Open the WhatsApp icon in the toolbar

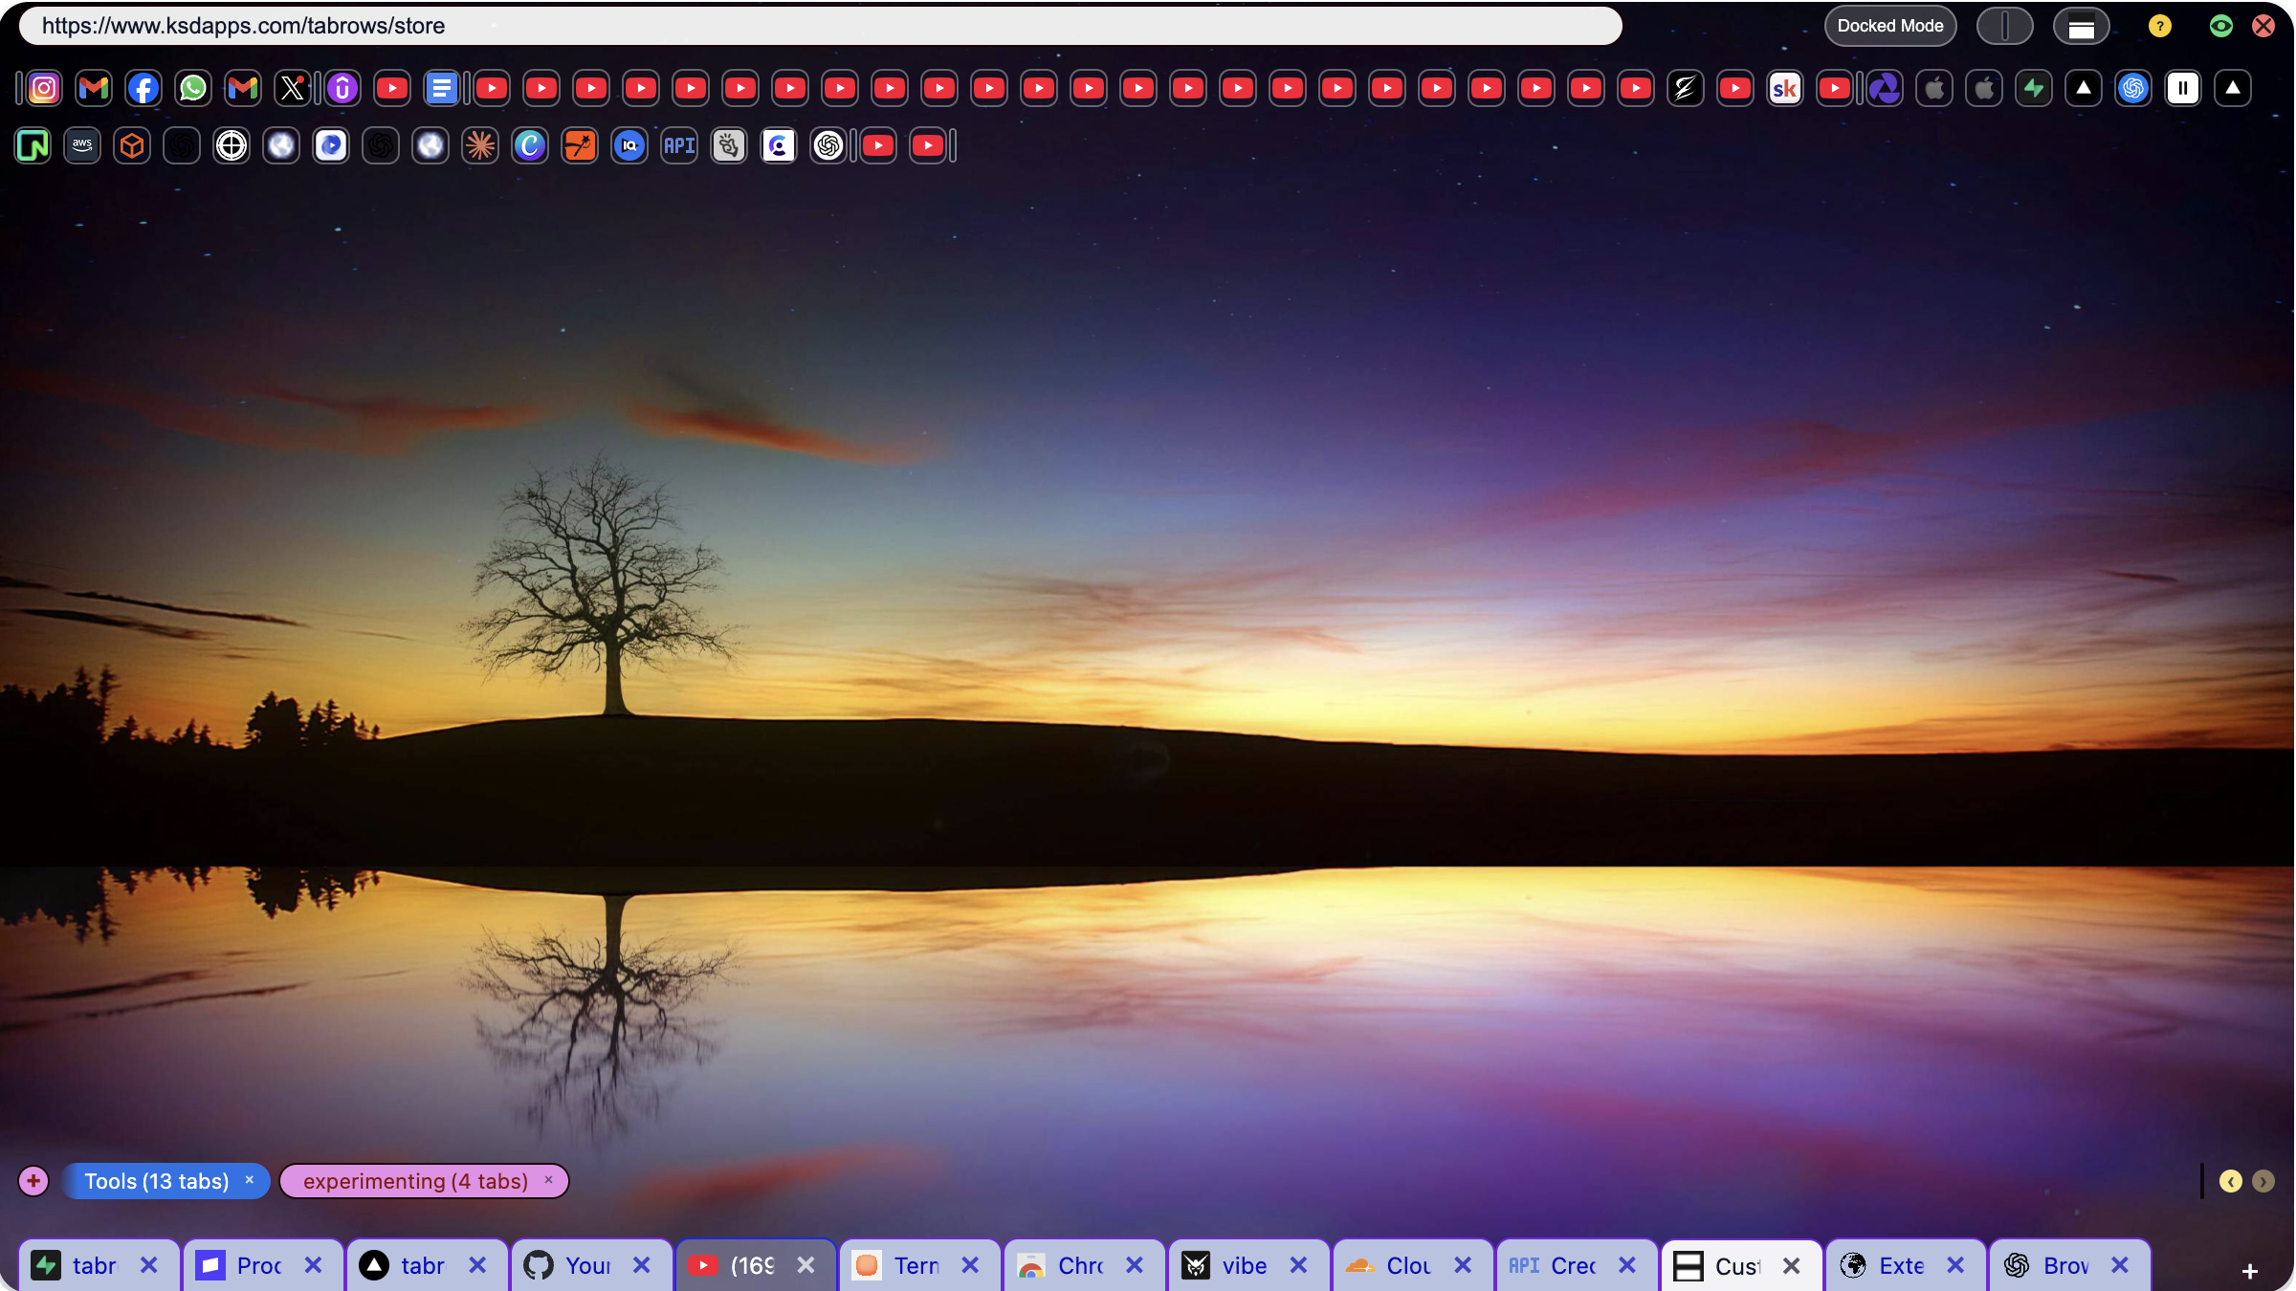coord(193,88)
